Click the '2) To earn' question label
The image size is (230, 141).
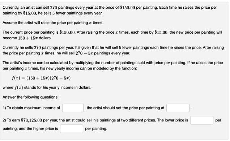(11, 120)
